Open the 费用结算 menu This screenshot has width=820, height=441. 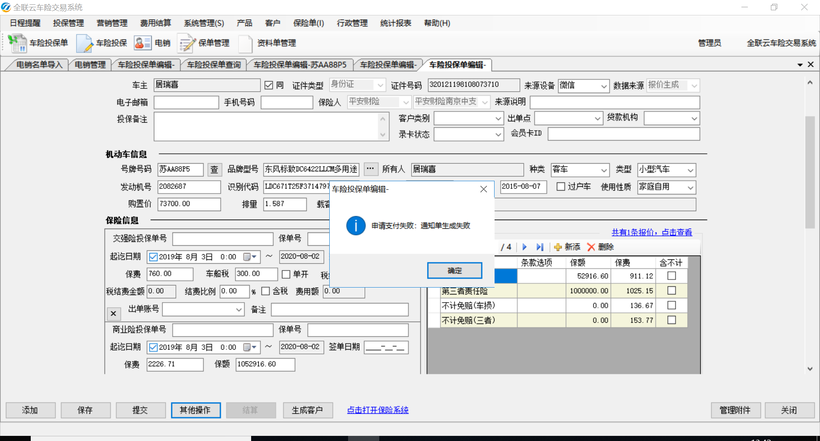pyautogui.click(x=155, y=23)
